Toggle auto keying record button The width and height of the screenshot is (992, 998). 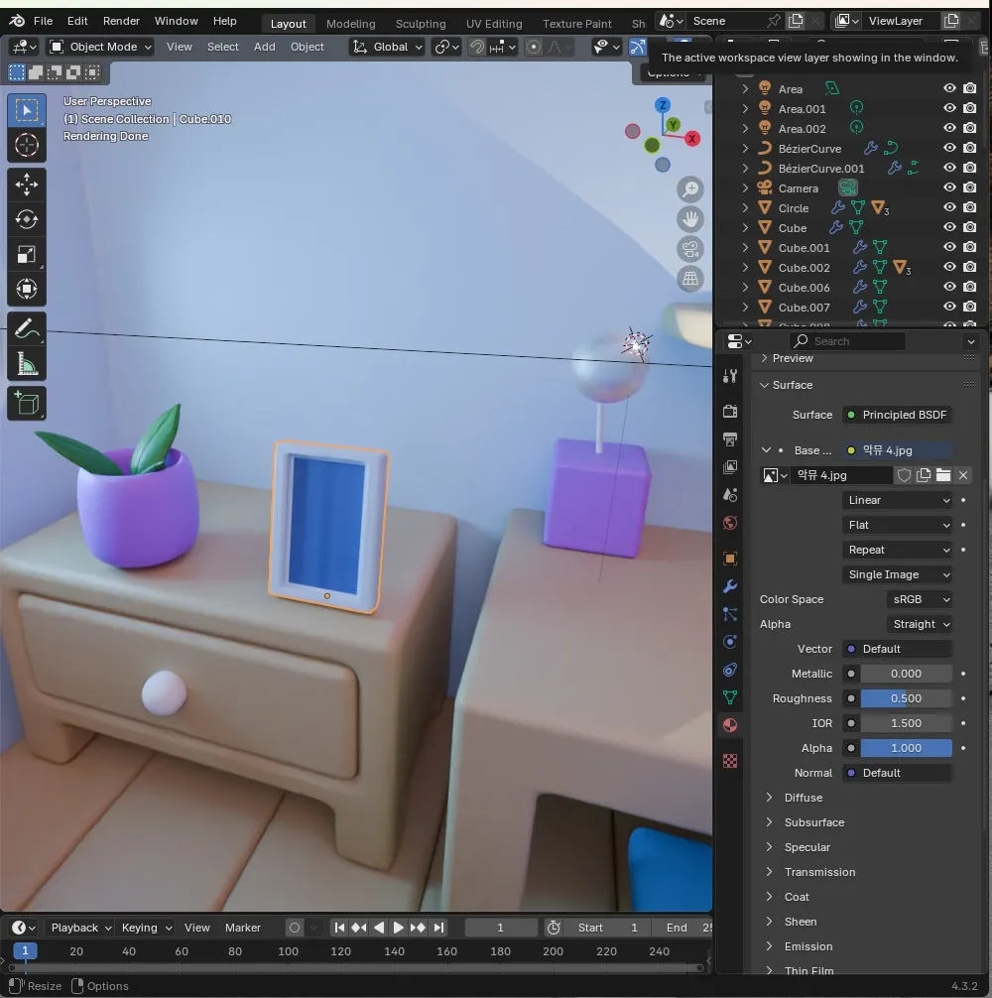click(295, 928)
